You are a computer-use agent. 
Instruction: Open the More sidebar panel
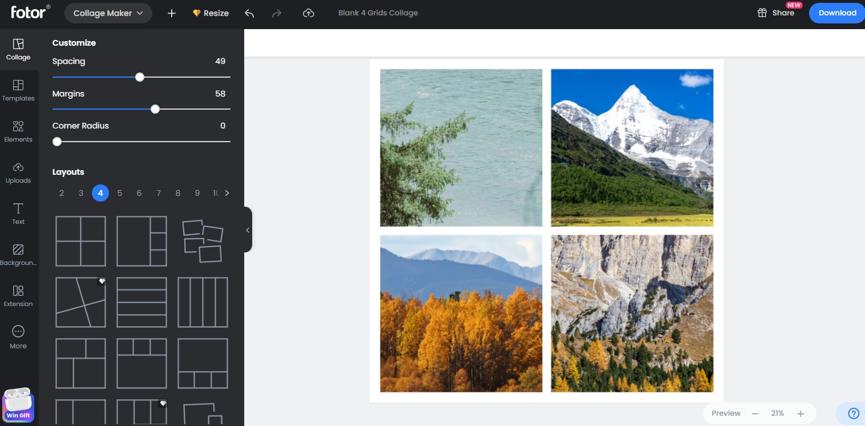tap(18, 336)
